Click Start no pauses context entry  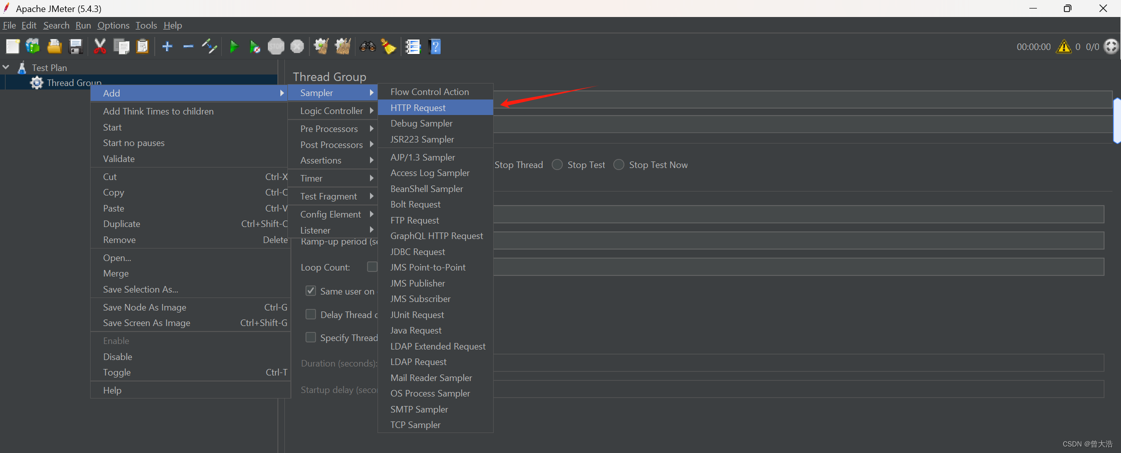pyautogui.click(x=190, y=142)
